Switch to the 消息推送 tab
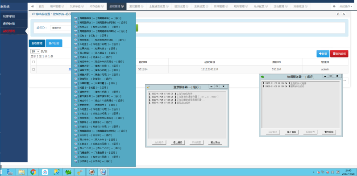The image size is (357, 176). tap(300, 6)
